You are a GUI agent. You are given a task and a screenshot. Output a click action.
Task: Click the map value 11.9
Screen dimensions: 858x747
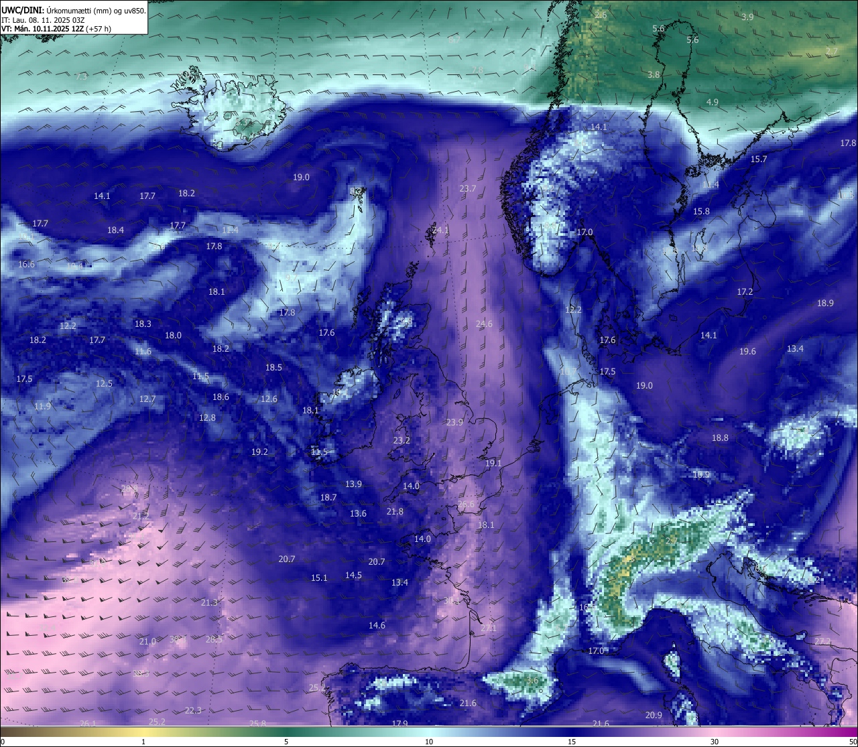point(42,406)
